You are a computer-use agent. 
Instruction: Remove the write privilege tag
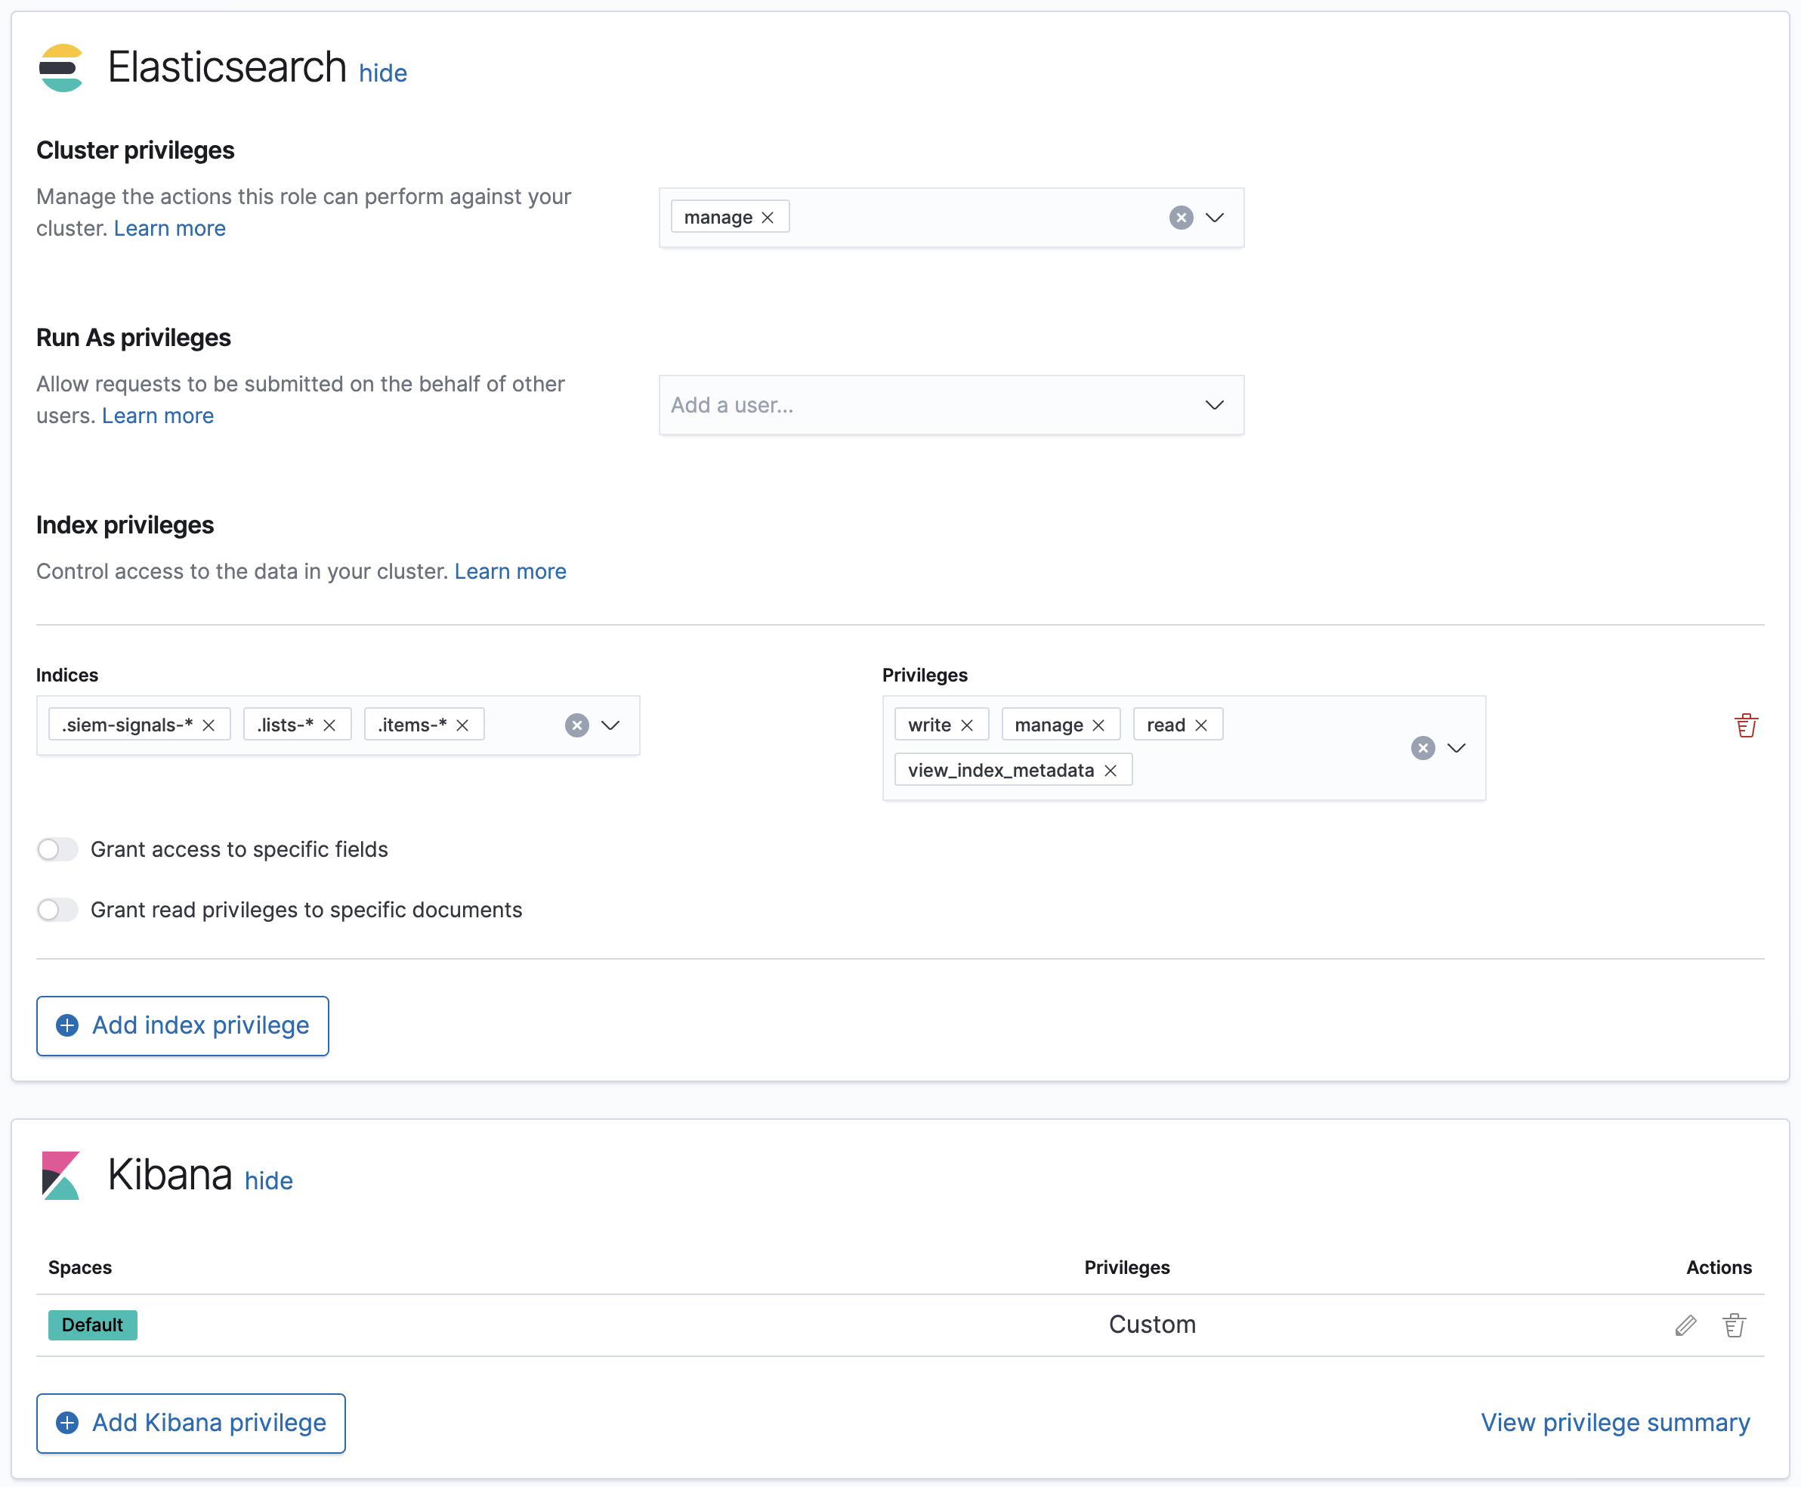[967, 725]
